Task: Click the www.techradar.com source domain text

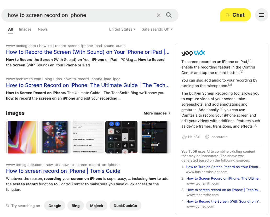Action: click(x=203, y=195)
